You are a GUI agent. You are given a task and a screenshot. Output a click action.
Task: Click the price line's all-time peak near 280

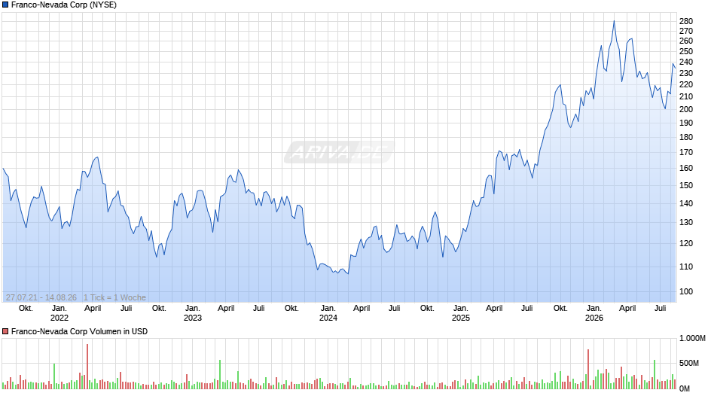tap(614, 21)
